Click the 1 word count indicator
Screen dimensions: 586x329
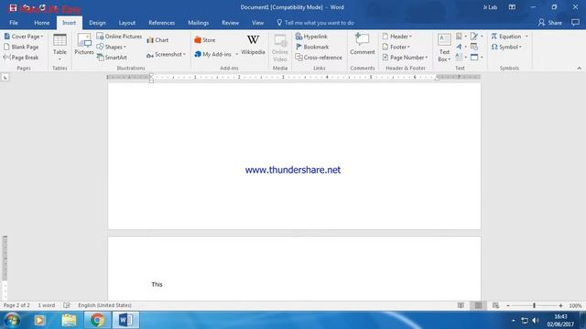click(x=47, y=305)
